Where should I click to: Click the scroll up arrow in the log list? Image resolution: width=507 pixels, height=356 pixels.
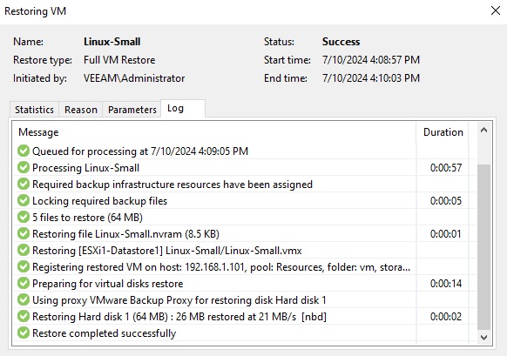[483, 131]
